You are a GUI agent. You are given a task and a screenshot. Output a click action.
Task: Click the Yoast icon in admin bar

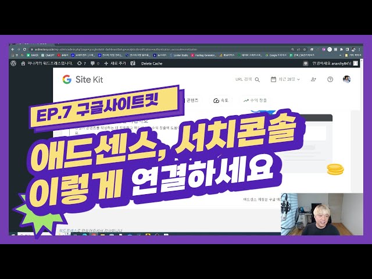pos(133,63)
